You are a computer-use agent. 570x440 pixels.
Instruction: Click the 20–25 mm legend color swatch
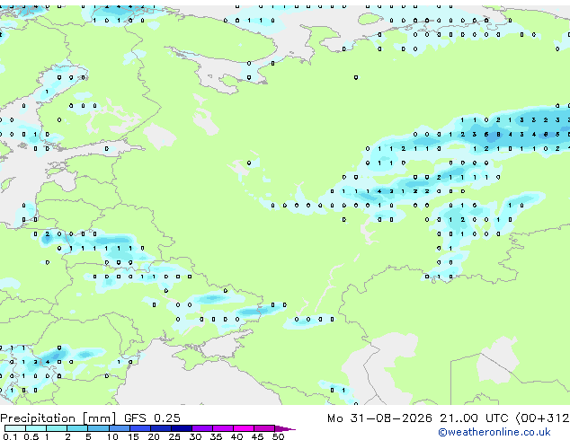pos(160,428)
